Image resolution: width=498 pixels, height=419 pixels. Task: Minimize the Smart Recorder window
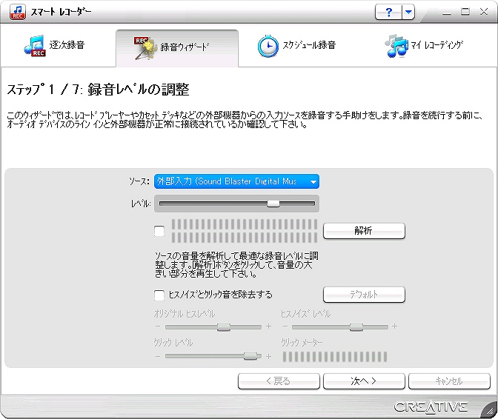[x=447, y=13]
